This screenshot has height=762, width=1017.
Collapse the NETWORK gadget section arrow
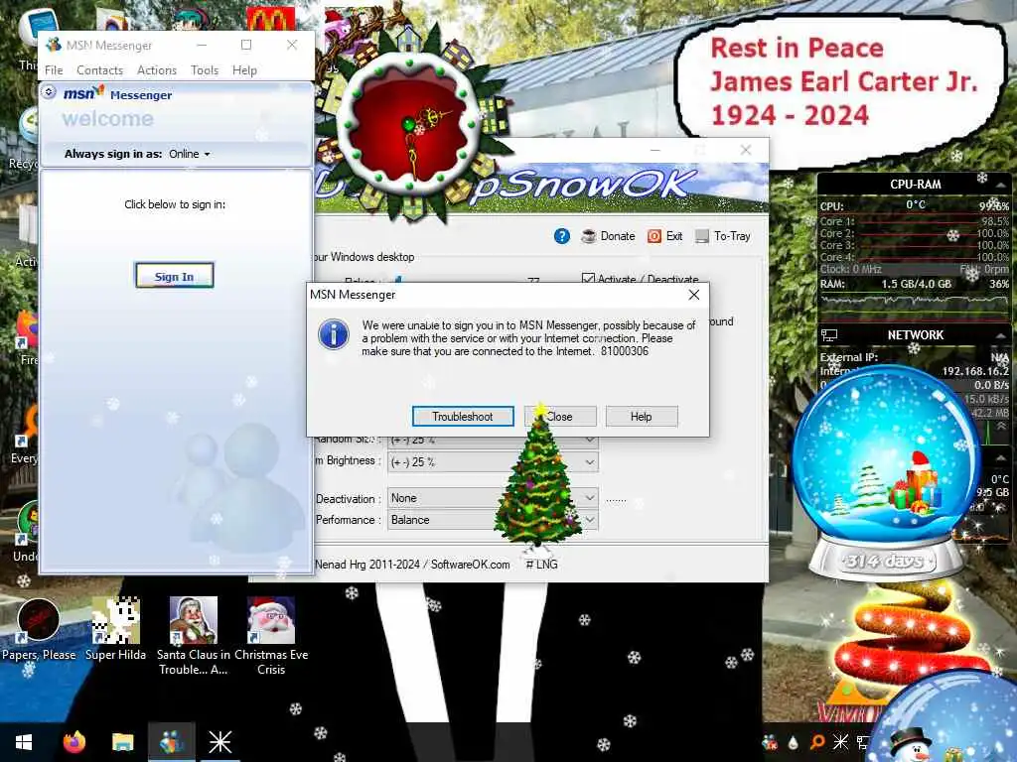click(1001, 335)
